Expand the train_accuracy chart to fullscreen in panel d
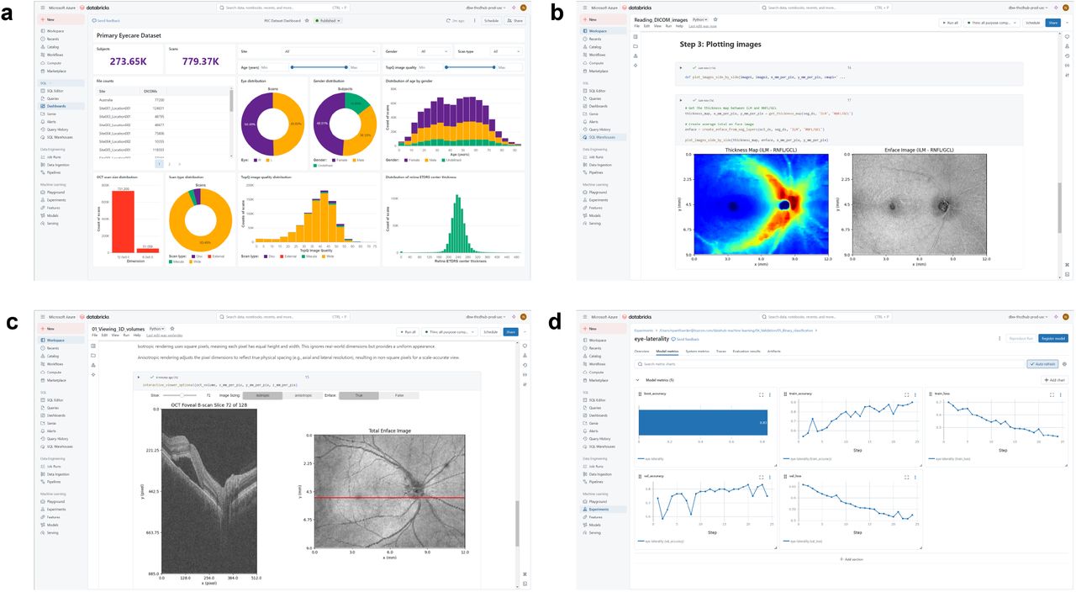 [x=905, y=394]
